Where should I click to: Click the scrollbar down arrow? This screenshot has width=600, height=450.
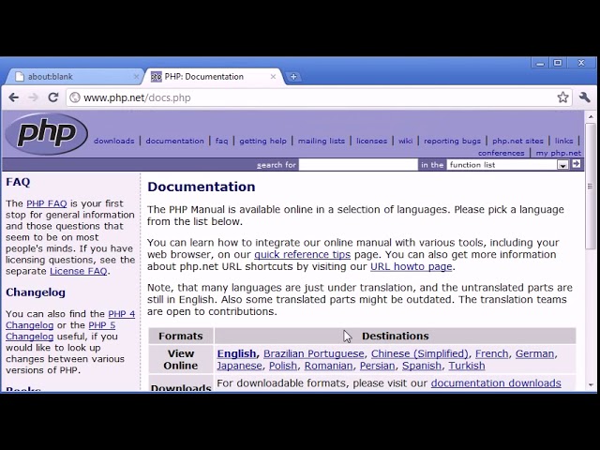pos(591,385)
